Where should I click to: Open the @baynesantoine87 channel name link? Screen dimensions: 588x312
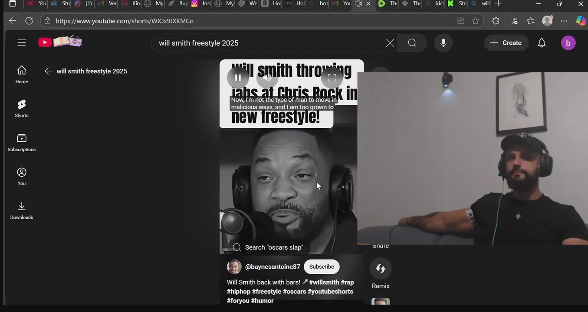[273, 267]
